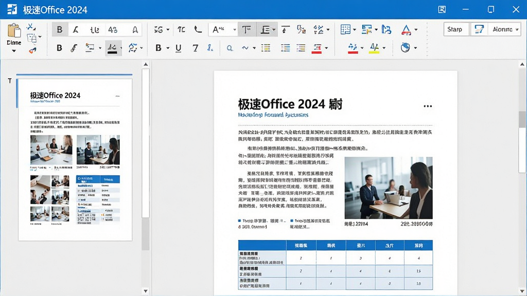Click the image alignment icon with dropdown in second row
This screenshot has width=527, height=296.
click(90, 48)
